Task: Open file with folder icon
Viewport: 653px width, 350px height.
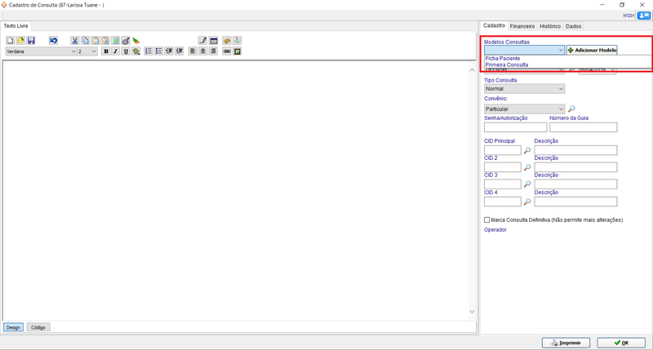Action: click(x=20, y=40)
